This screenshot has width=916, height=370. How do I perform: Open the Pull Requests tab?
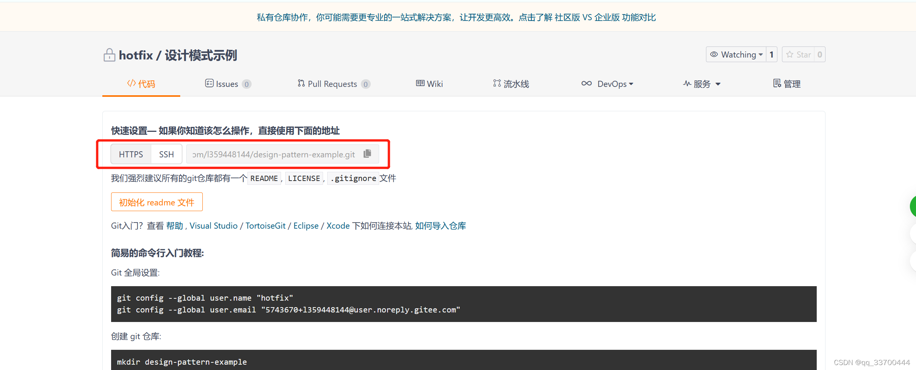(x=334, y=84)
